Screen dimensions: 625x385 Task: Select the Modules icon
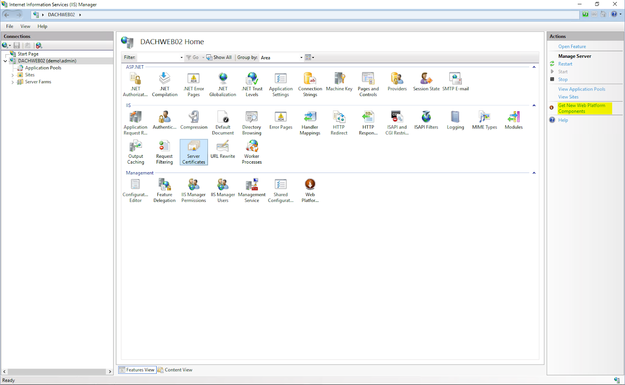(x=514, y=120)
